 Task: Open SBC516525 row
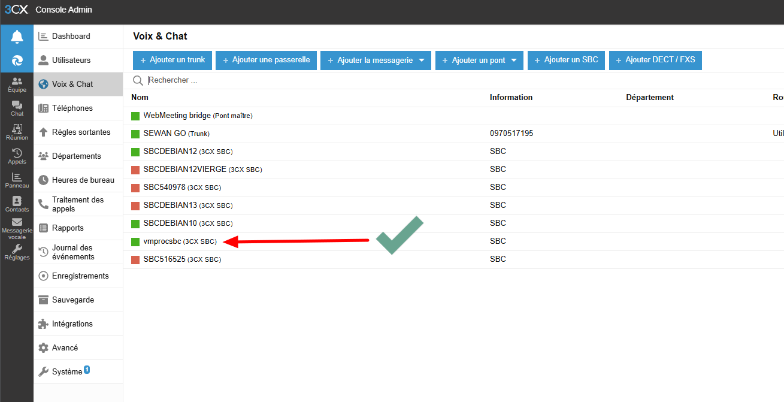(453, 259)
